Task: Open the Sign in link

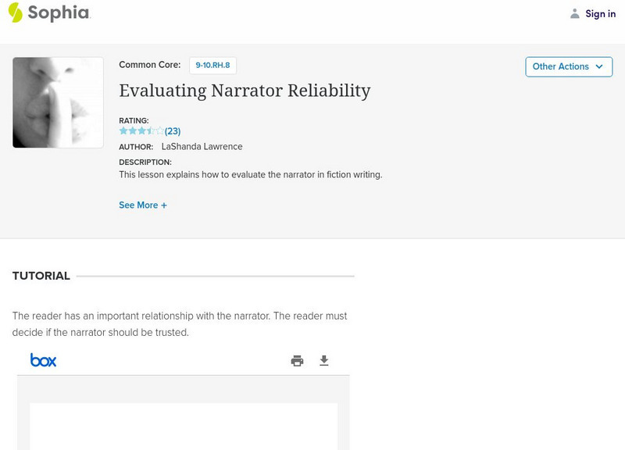Action: coord(600,13)
